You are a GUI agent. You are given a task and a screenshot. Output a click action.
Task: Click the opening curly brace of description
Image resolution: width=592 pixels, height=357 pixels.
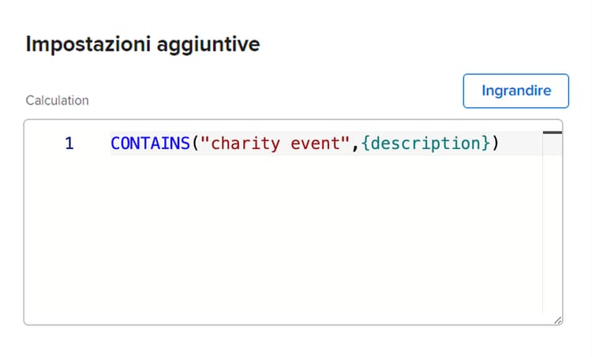point(365,143)
